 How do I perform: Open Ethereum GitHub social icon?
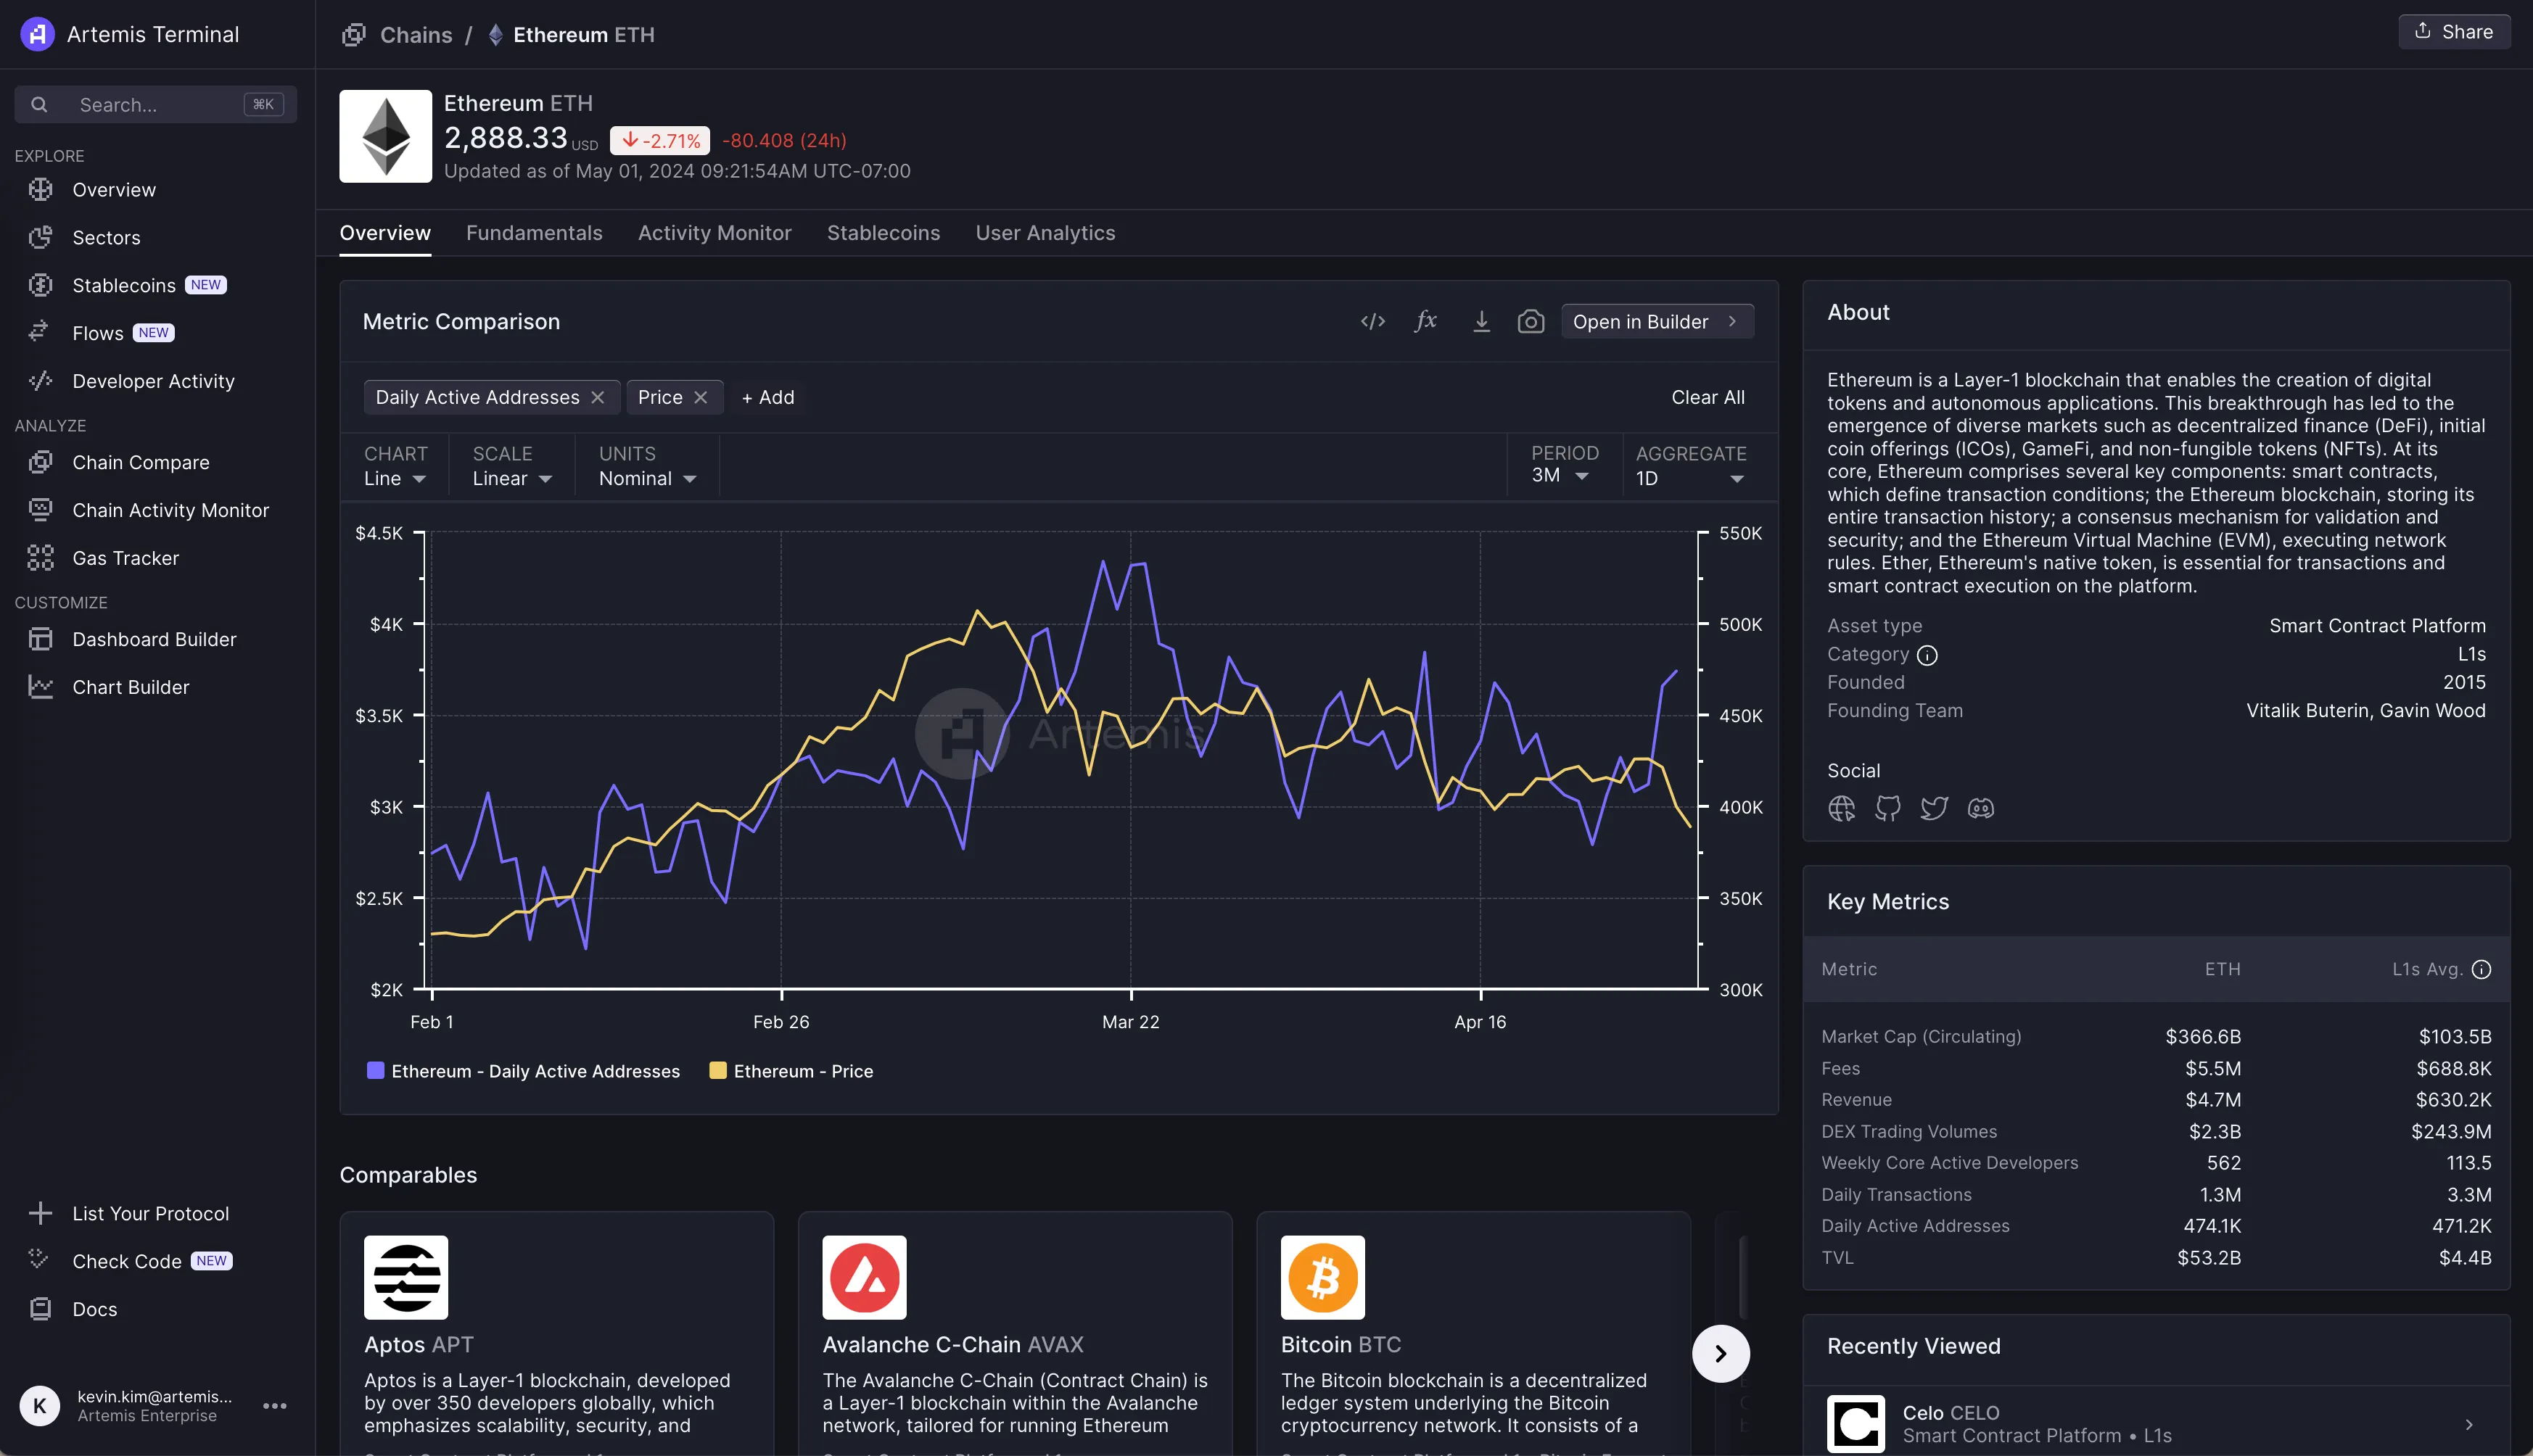tap(1887, 808)
